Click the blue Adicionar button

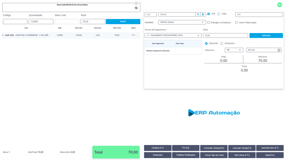click(x=266, y=36)
